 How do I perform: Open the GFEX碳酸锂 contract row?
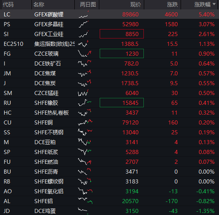pos(109,14)
